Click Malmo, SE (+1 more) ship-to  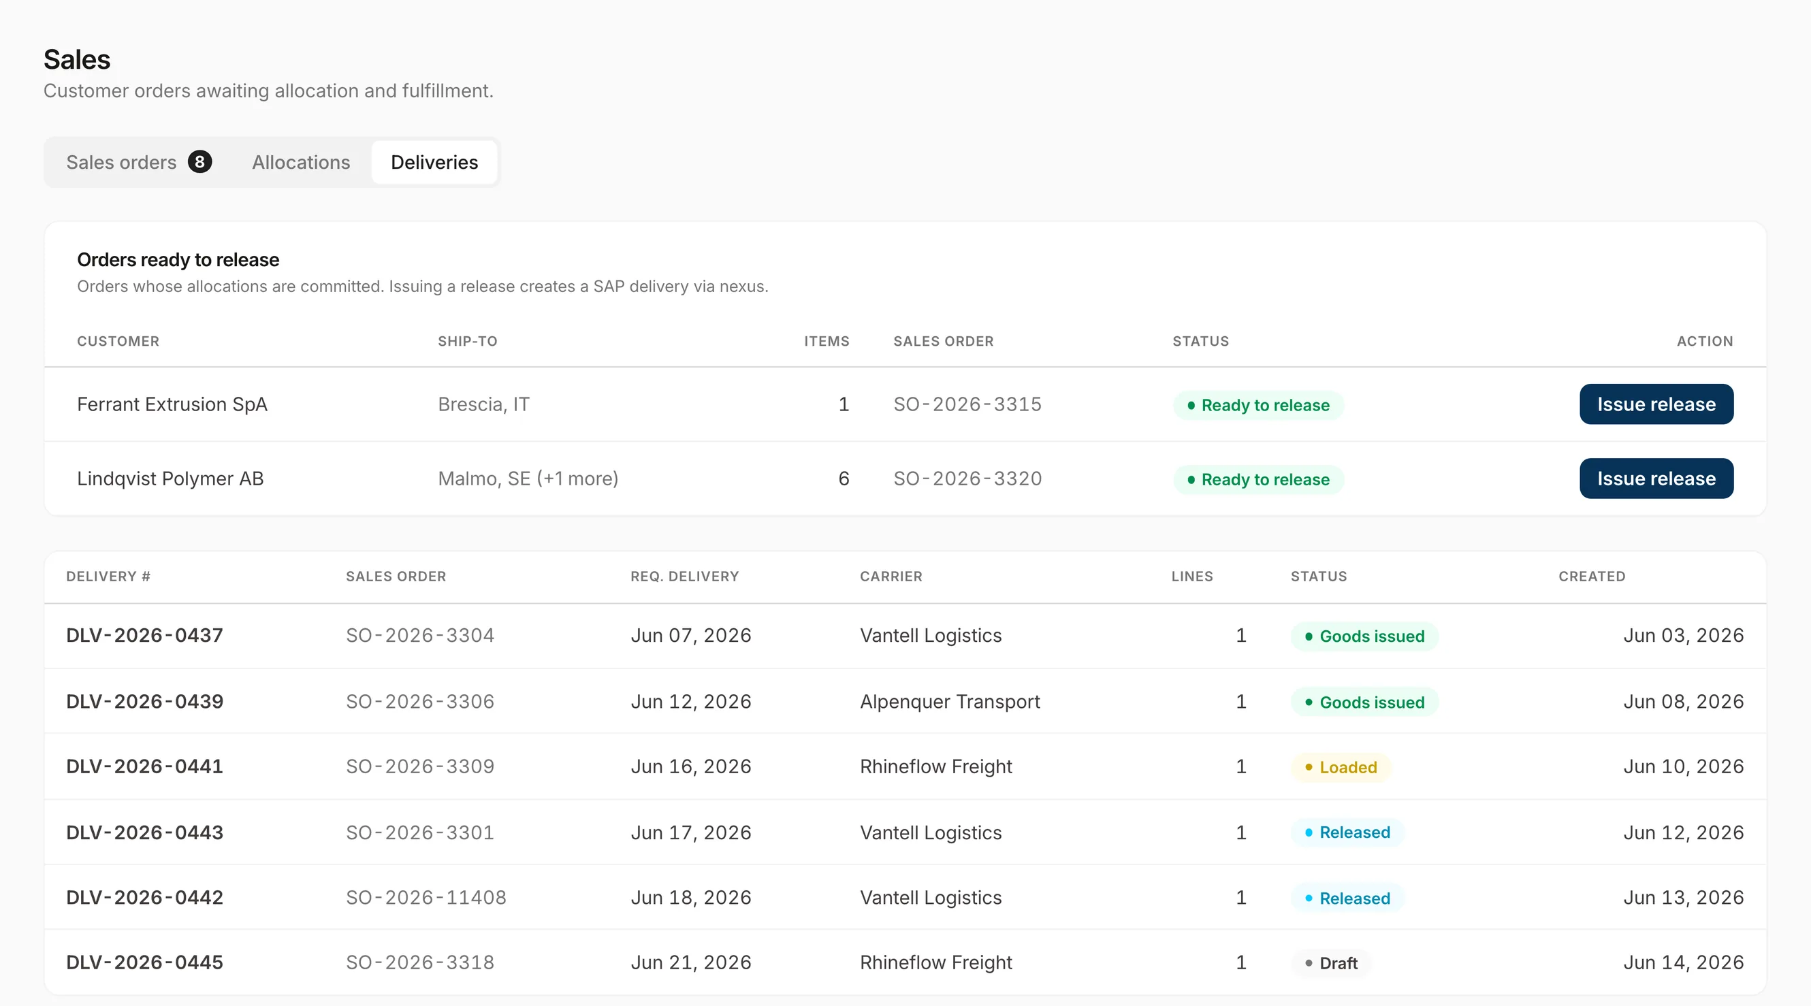click(x=528, y=478)
